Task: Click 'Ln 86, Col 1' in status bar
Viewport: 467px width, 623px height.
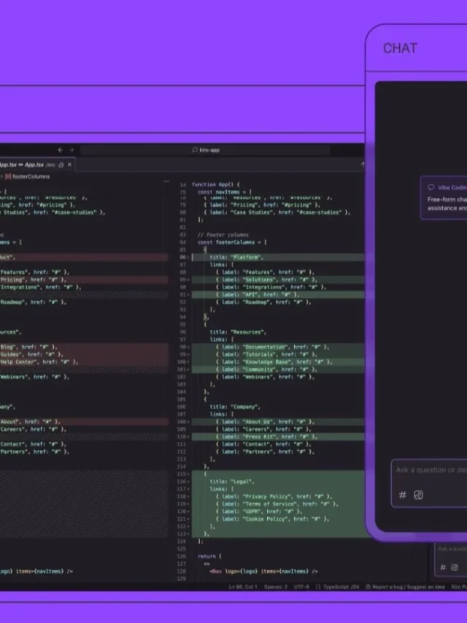Action: click(x=243, y=586)
